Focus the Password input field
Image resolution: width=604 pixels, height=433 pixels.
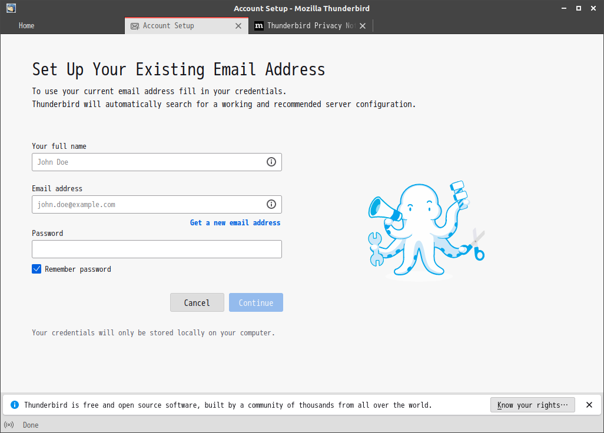[x=157, y=249]
